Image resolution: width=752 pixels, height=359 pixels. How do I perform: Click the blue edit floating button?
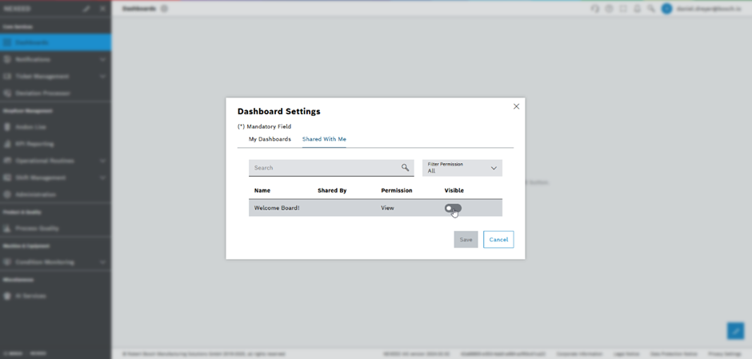735,331
